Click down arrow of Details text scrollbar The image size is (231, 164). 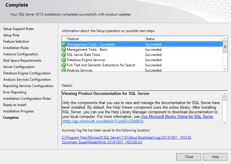click(x=225, y=123)
